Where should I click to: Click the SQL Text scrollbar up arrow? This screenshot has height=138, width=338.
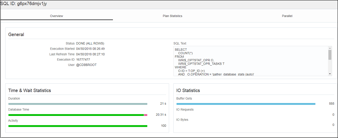click(x=330, y=48)
